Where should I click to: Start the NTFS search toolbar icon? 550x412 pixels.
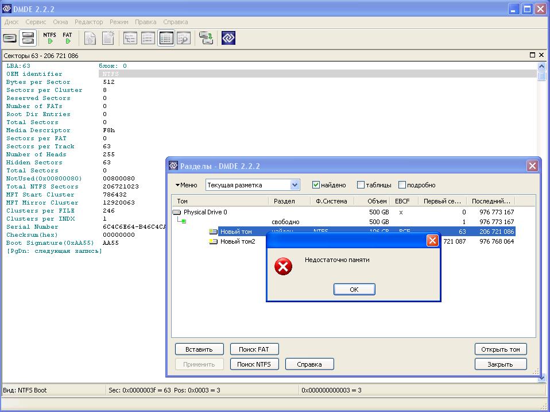point(50,38)
